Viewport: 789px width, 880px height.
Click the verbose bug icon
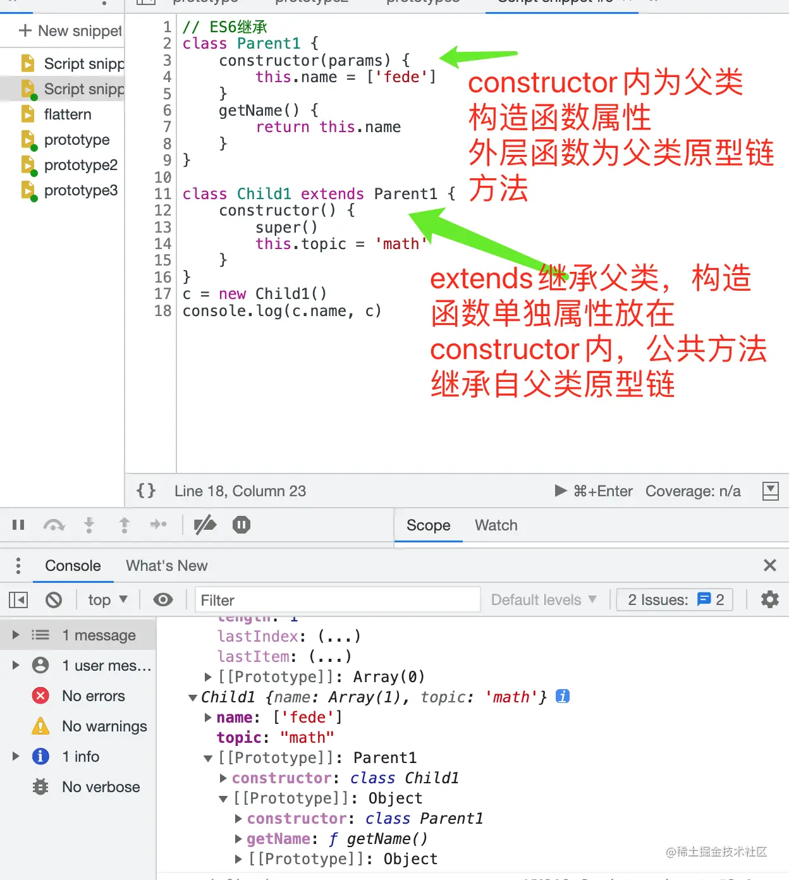(x=40, y=787)
